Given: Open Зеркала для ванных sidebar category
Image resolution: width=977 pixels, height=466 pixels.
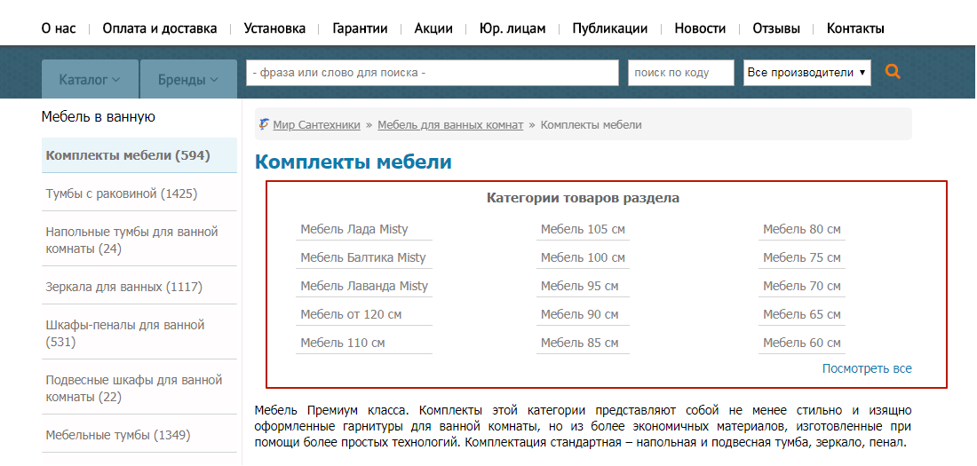Looking at the screenshot, I should point(124,287).
